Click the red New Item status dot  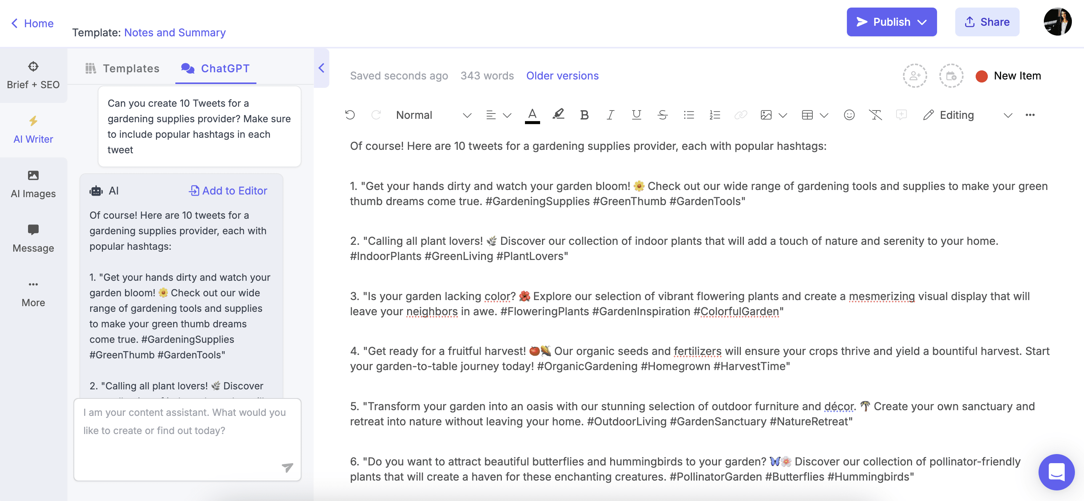coord(981,76)
